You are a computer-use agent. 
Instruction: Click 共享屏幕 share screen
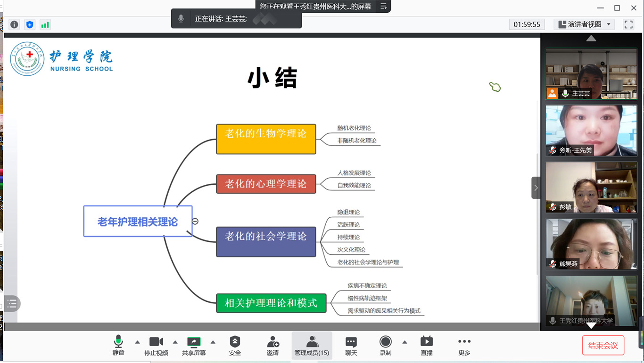point(194,346)
